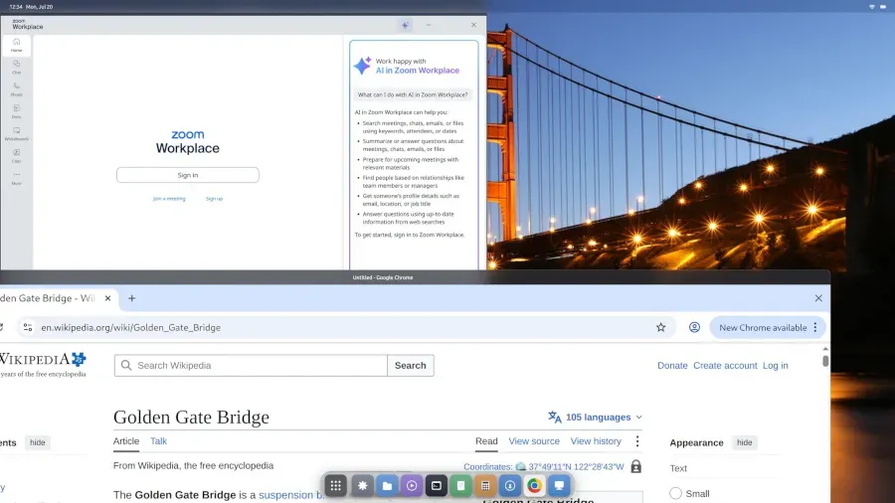Viewport: 895px width, 503px height.
Task: Click the Sign in button in Zoom Workplace
Action: point(188,175)
